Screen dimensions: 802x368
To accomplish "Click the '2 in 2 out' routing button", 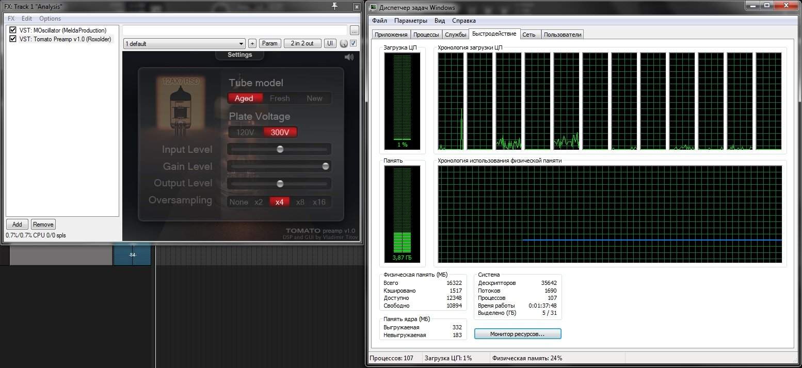I will (x=302, y=43).
